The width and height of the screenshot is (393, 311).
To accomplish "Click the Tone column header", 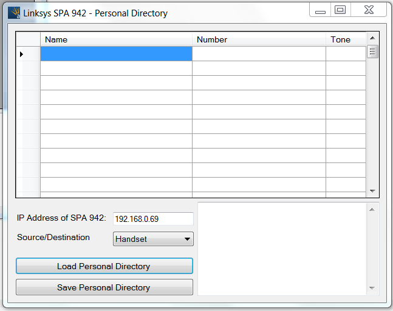I will point(346,39).
